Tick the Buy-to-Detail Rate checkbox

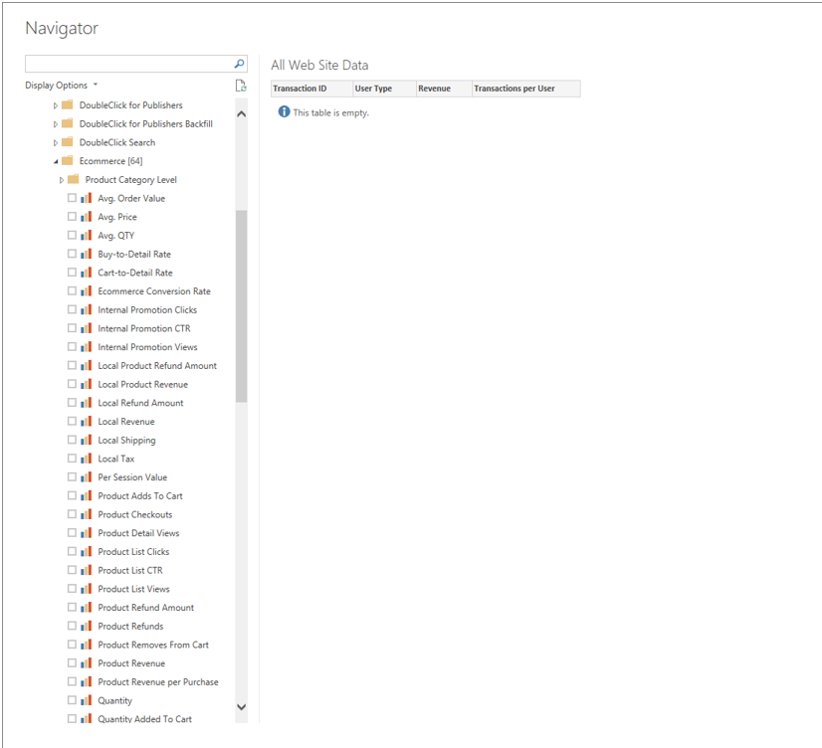[72, 254]
